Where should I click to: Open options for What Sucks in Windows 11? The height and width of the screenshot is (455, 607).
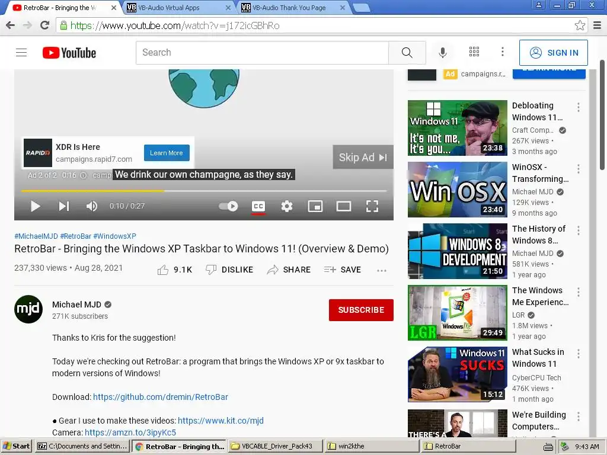[579, 354]
